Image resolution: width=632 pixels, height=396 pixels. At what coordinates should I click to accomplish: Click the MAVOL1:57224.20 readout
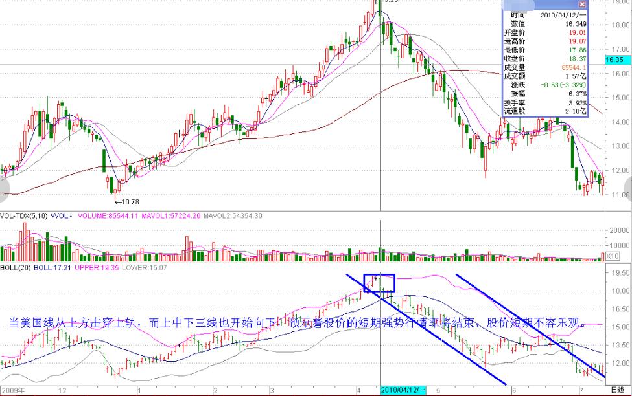point(170,215)
